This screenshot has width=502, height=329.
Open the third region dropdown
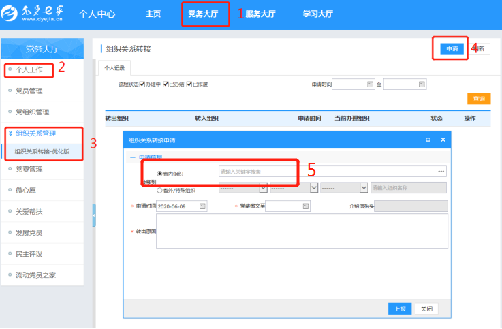363,188
